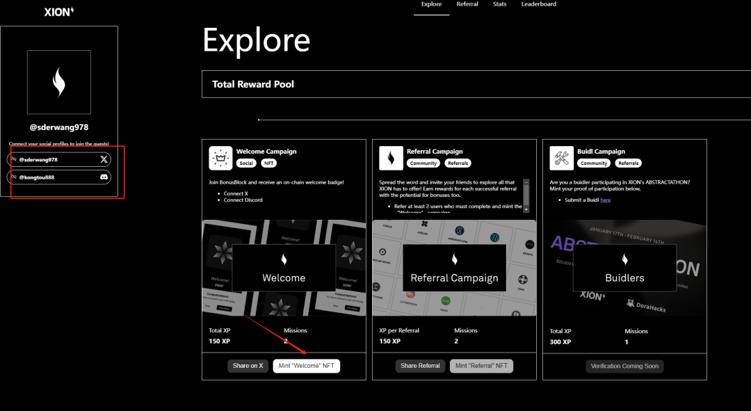
Task: Click the Welcome Campaign title
Action: click(x=266, y=152)
